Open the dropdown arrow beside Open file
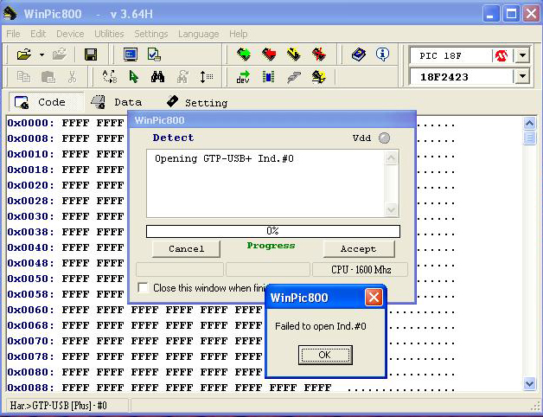Screen dimensions: 543x417 pyautogui.click(x=42, y=55)
